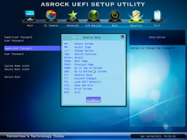Switch to the H/W Monitor tab label
This screenshot has height=140, width=187.
click(x=93, y=25)
